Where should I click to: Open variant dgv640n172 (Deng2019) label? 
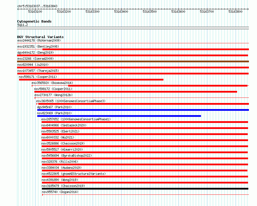coord(36,53)
